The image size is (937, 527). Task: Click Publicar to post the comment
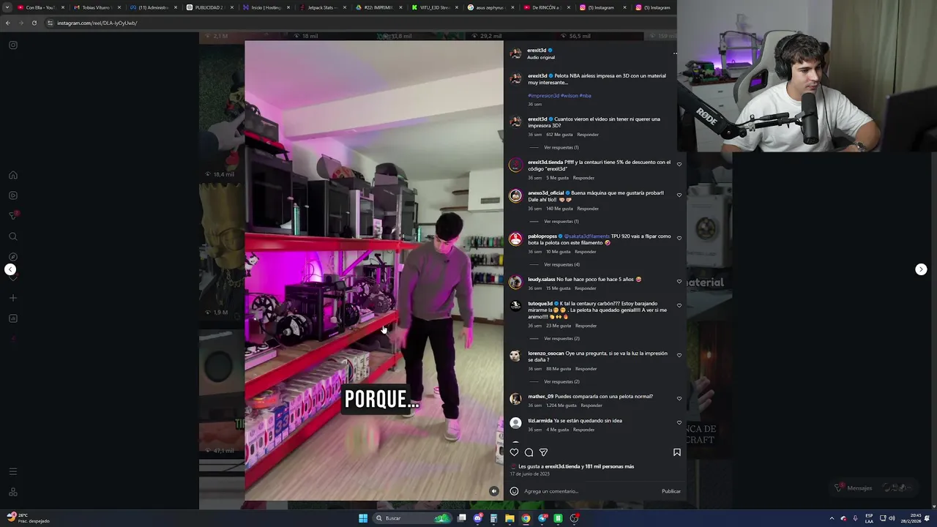[x=671, y=491]
